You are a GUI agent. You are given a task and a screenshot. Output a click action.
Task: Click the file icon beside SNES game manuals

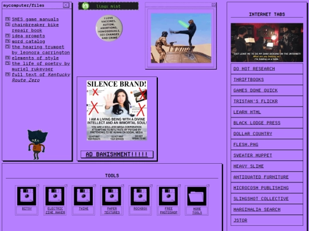tap(7, 19)
